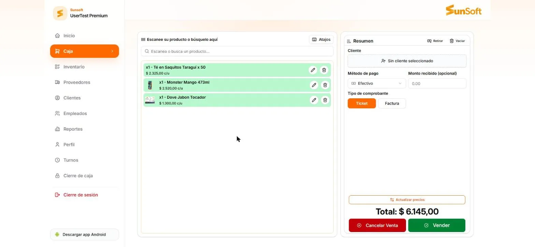Click Retirar in the Resumen header

pos(435,41)
